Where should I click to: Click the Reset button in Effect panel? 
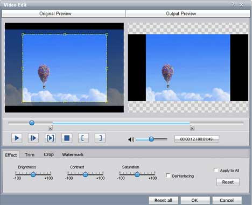click(228, 182)
